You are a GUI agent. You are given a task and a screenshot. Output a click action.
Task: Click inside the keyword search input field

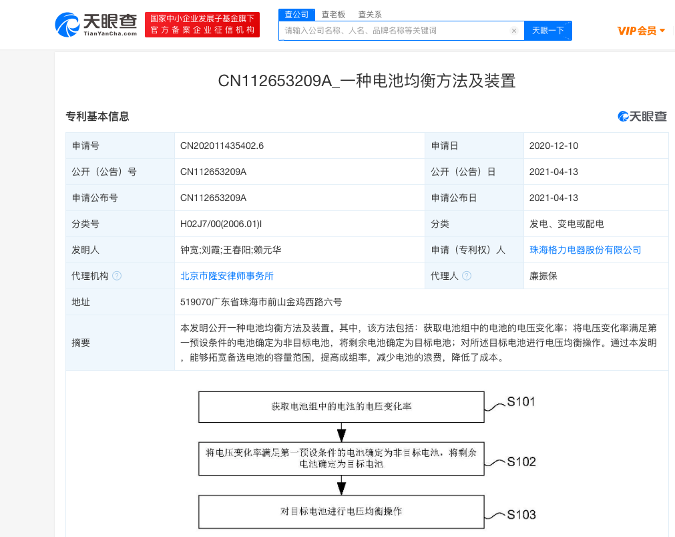click(394, 31)
